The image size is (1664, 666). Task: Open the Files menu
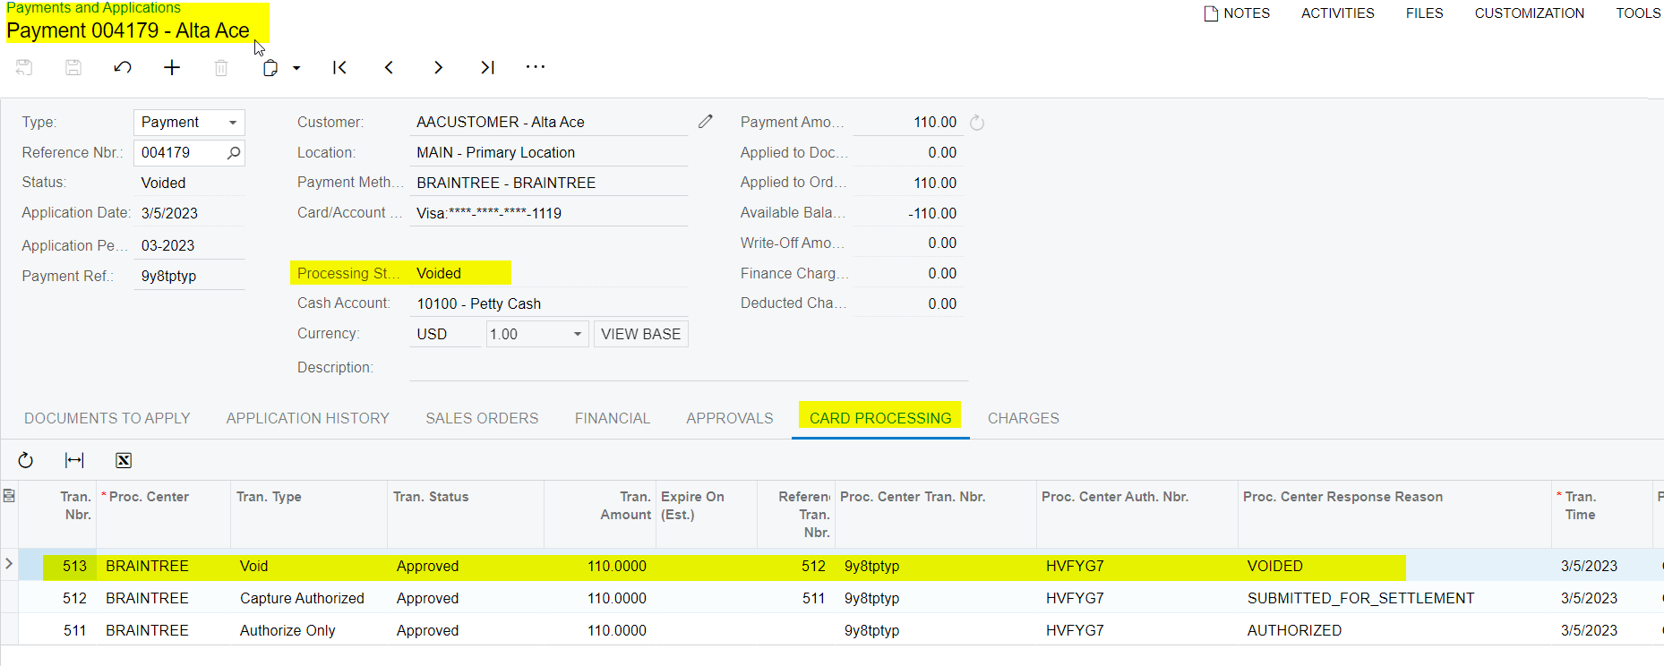pos(1425,13)
